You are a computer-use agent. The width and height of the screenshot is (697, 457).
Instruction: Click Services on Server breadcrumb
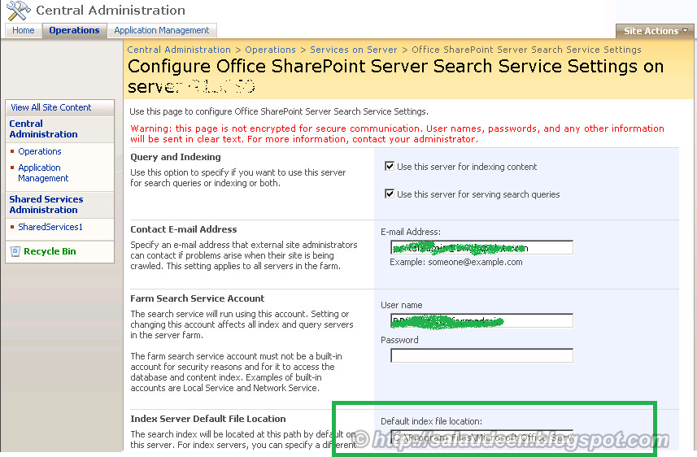pos(354,50)
